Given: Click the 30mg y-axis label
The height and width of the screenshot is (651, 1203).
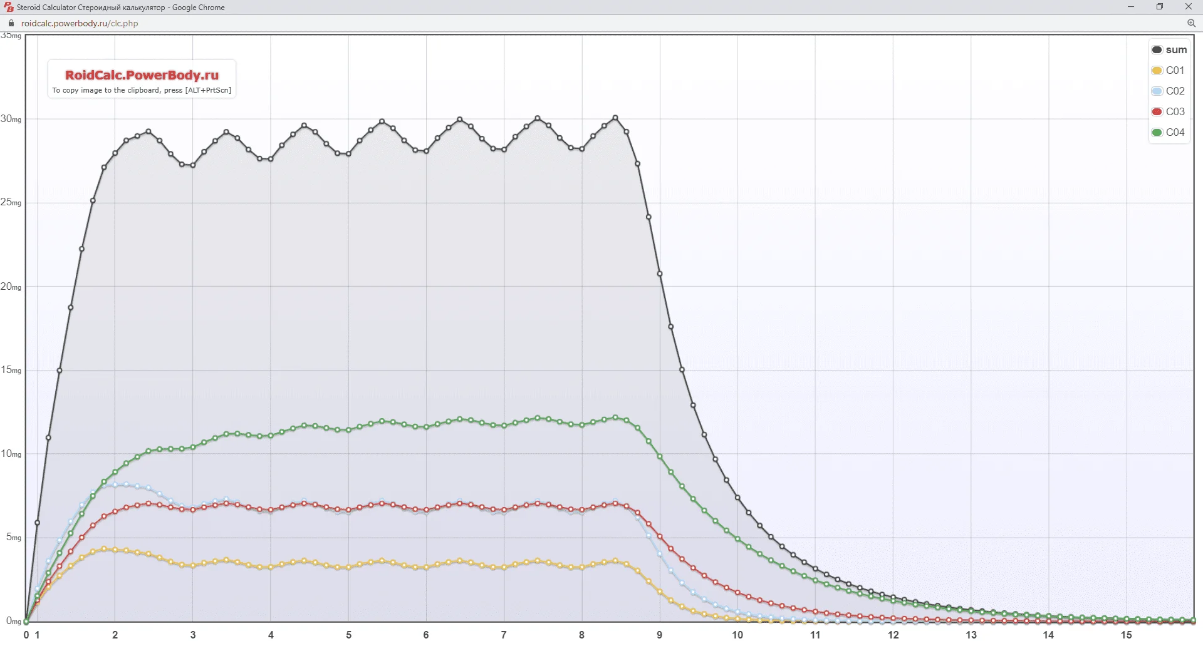Looking at the screenshot, I should pyautogui.click(x=11, y=119).
